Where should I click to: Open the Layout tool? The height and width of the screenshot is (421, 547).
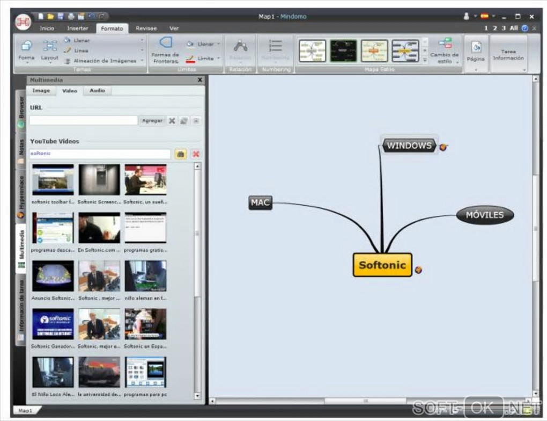pos(49,50)
